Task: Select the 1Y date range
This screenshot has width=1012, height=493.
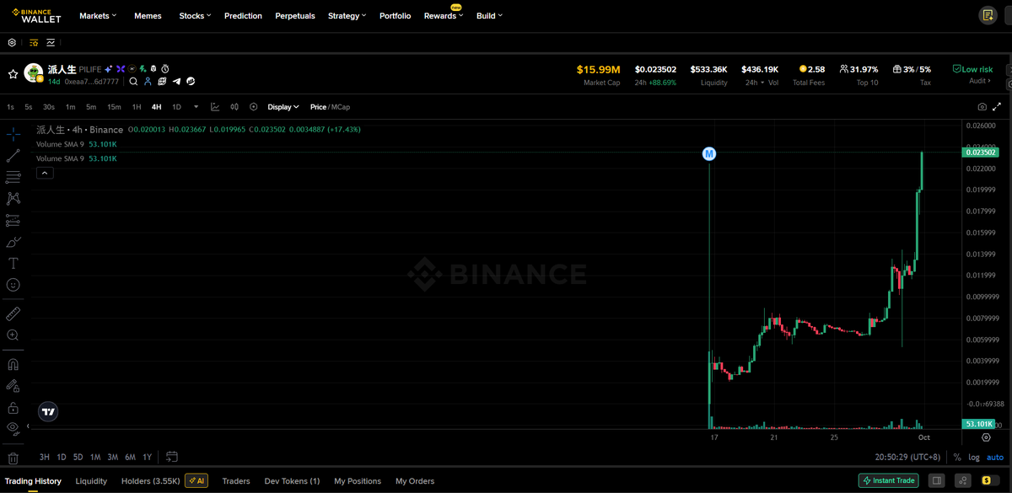Action: (x=147, y=457)
